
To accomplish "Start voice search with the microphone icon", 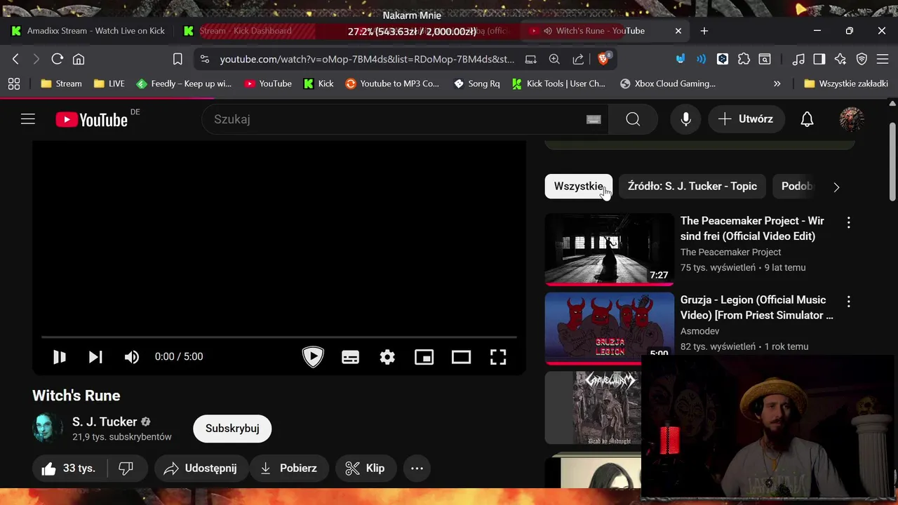I will (686, 119).
